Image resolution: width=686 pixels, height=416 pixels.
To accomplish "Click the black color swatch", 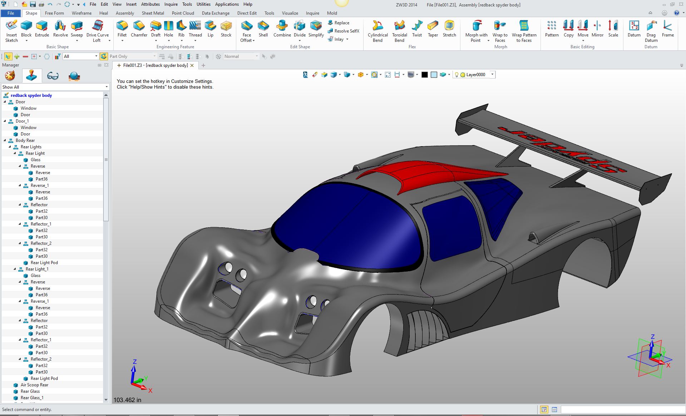I will point(424,75).
